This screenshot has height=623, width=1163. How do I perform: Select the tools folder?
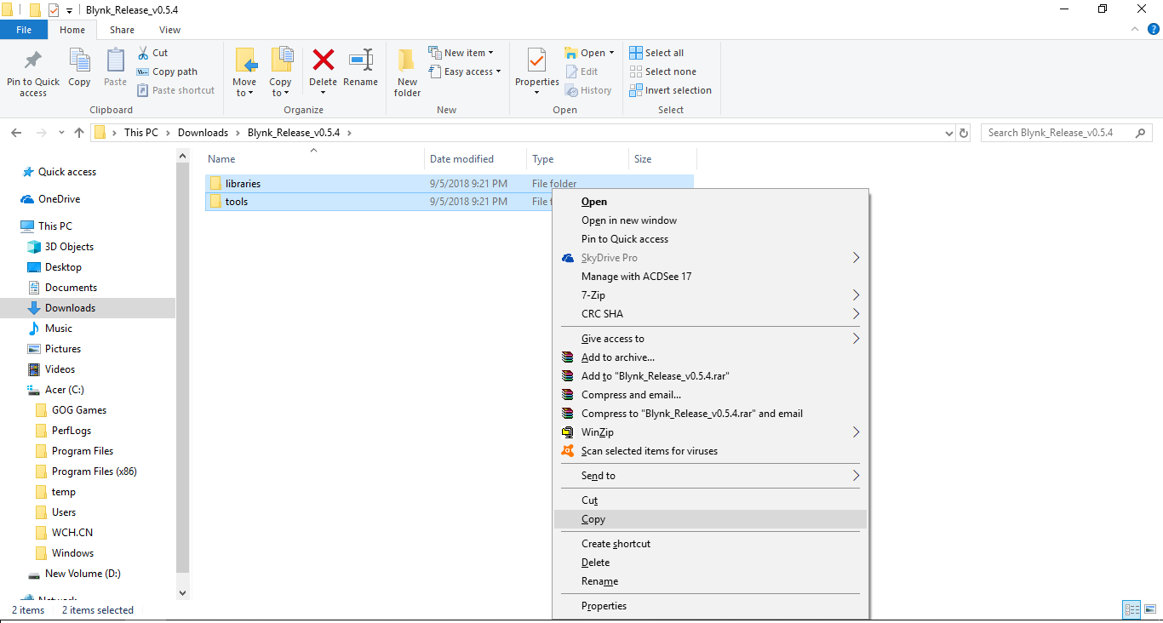tap(237, 202)
